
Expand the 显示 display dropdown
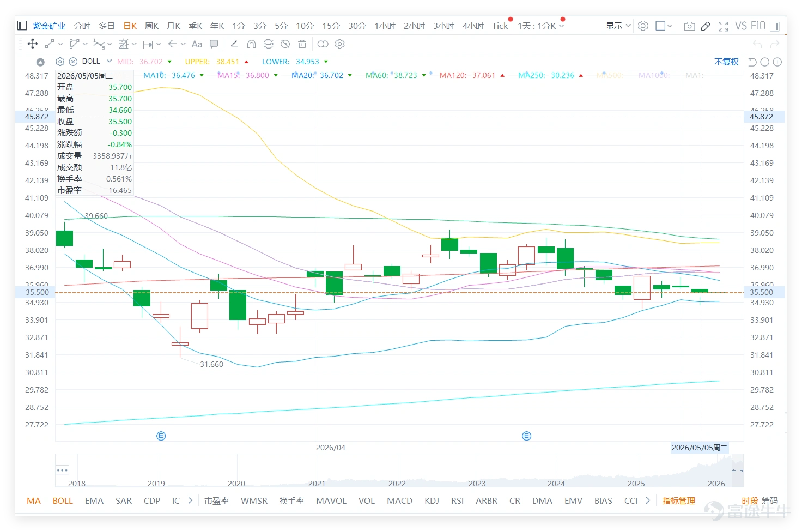(618, 26)
